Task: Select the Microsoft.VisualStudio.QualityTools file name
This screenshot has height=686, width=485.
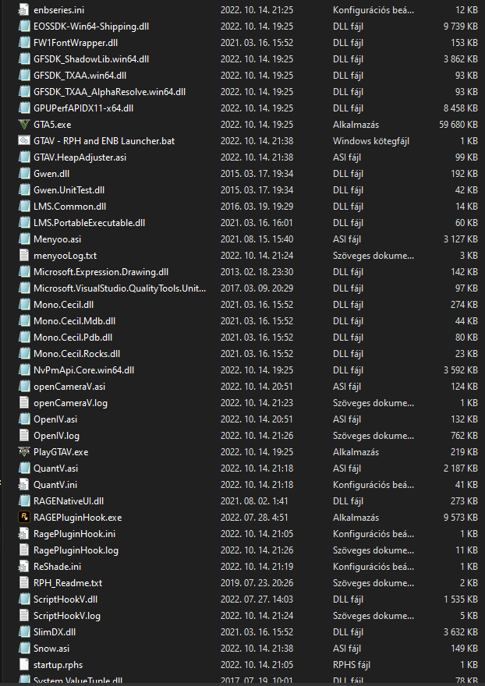Action: [x=120, y=288]
